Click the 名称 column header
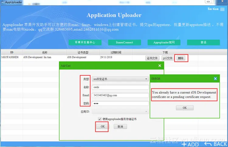Viewport: 228px width, 147px height. (x=44, y=52)
